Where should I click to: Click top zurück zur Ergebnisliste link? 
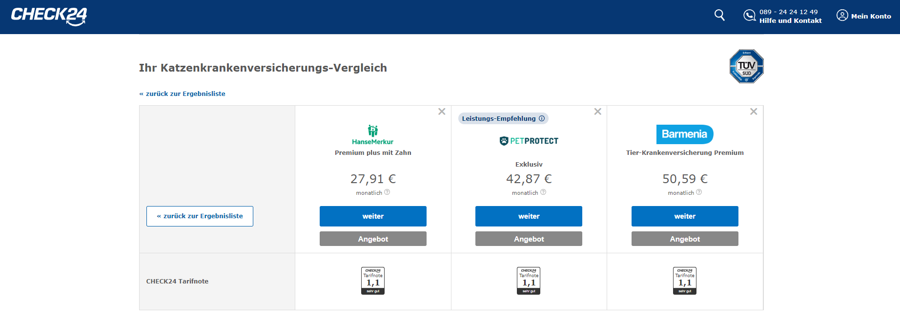[x=182, y=94]
